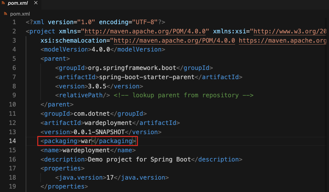Viewport: 329px width, 192px height.
Task: Click the opening 'name' tag on line 15
Action: pyautogui.click(x=52, y=150)
